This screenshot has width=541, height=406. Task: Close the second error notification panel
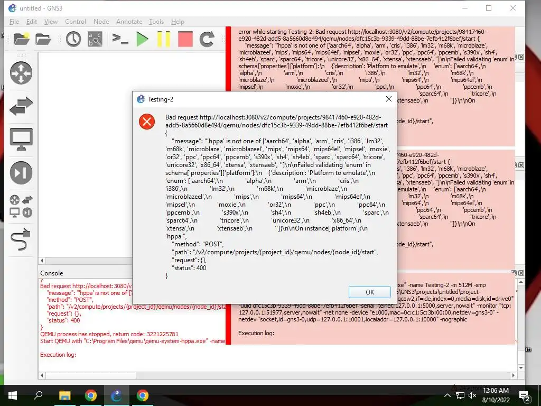pos(521,165)
